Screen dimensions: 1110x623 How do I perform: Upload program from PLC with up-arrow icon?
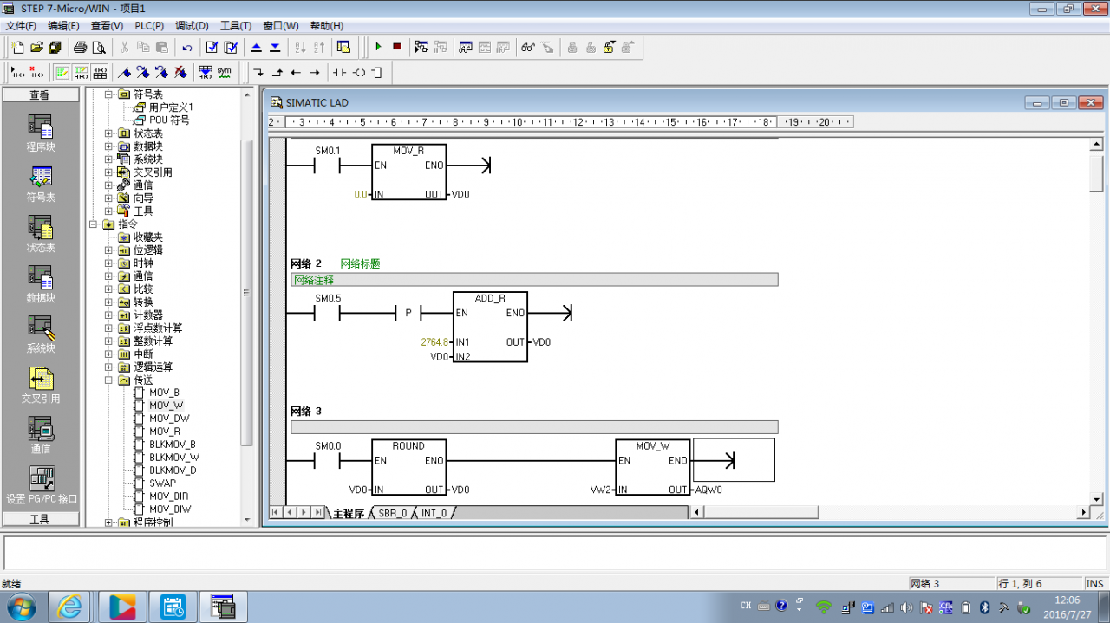click(256, 47)
